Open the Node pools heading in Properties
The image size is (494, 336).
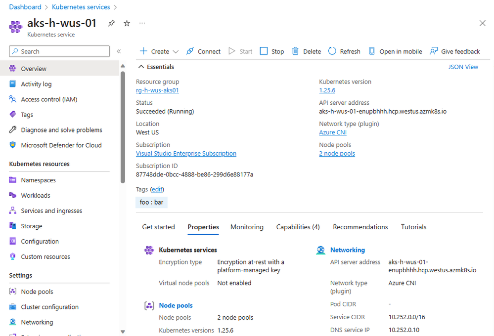[x=176, y=305]
